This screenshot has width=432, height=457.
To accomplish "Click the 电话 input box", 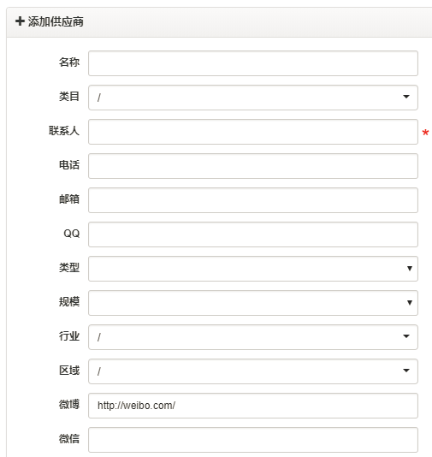I will (x=253, y=166).
